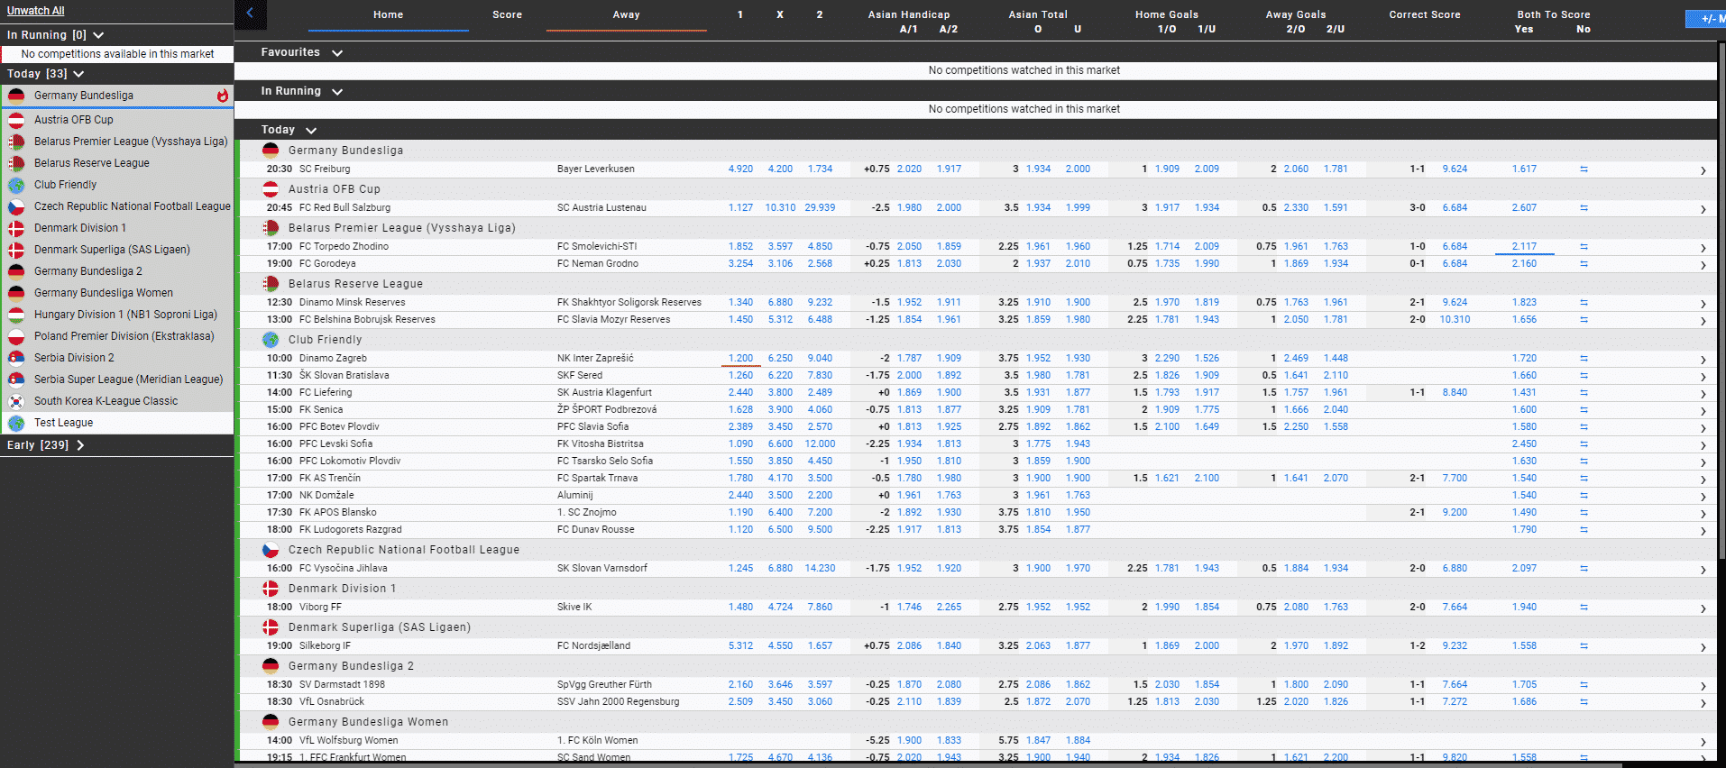Click correct score odds 8.840 for FC Liefering
Screen dimensions: 1726x768
coord(1455,393)
